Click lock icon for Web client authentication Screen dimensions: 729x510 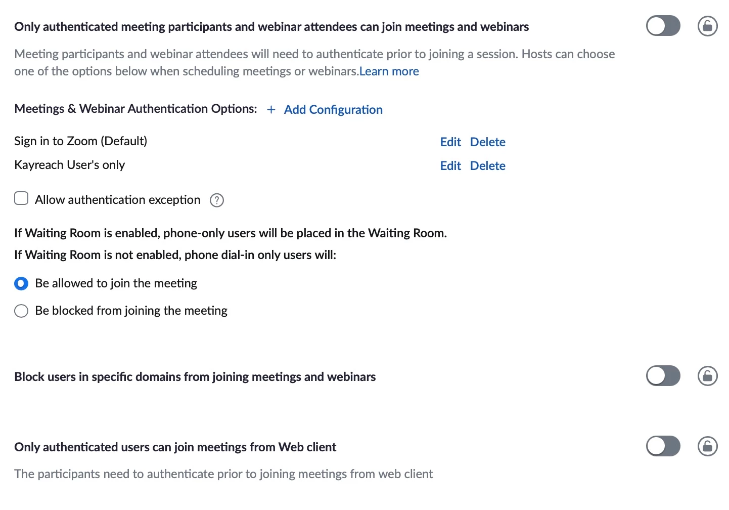click(x=707, y=446)
